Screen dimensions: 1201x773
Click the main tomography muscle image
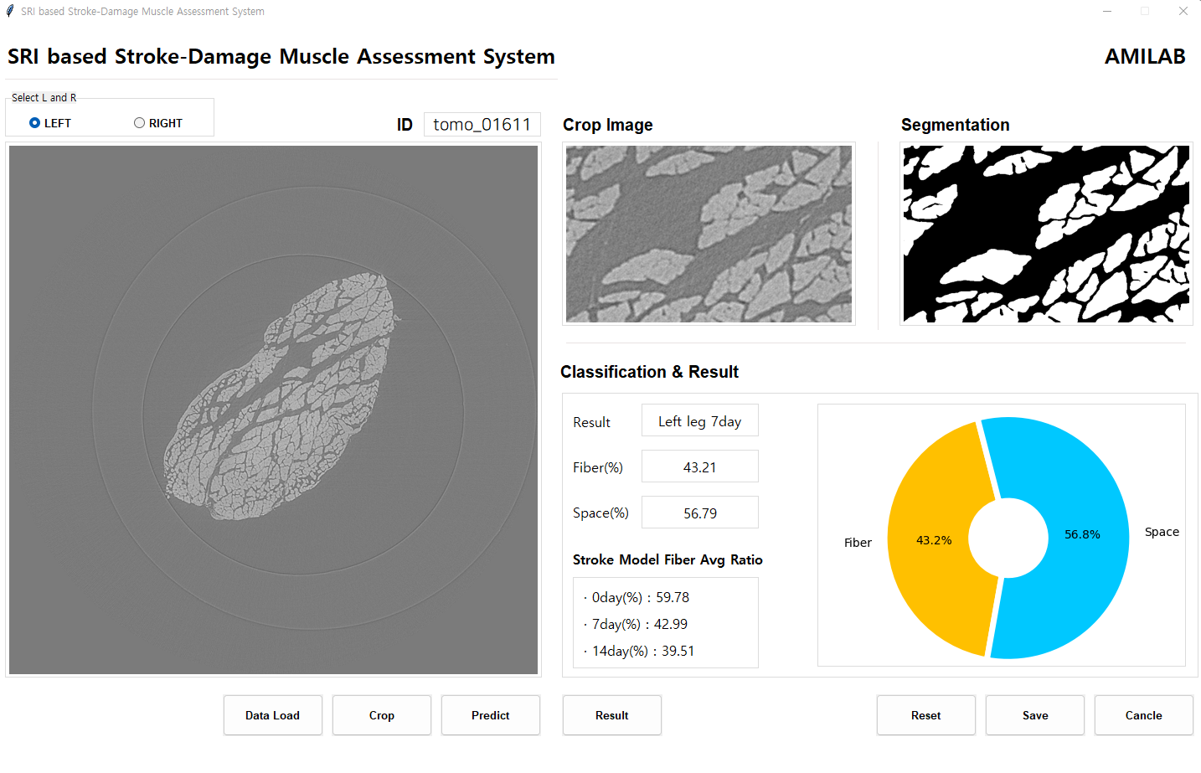click(x=273, y=410)
